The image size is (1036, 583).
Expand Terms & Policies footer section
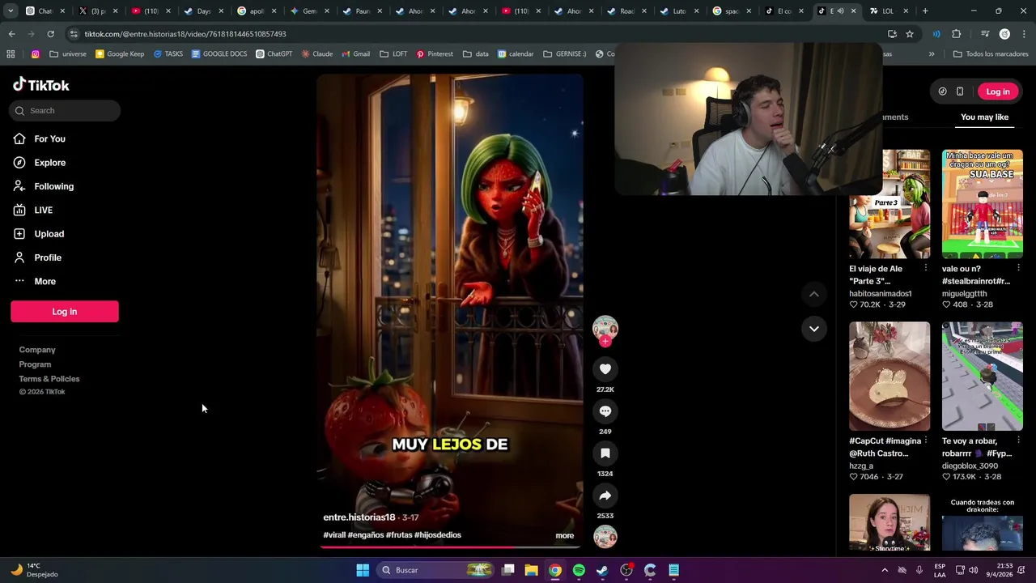(x=49, y=379)
